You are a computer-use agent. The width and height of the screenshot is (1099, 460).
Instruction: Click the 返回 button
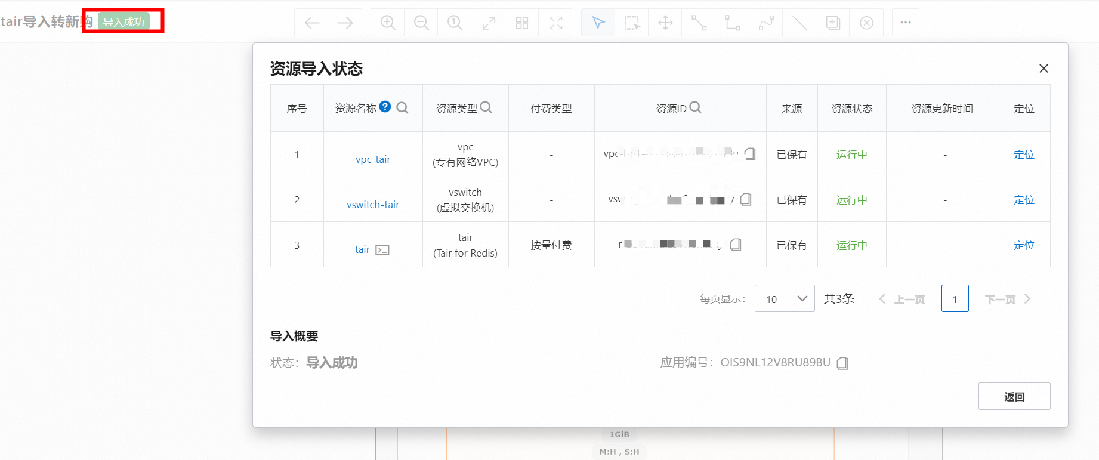click(x=1014, y=396)
